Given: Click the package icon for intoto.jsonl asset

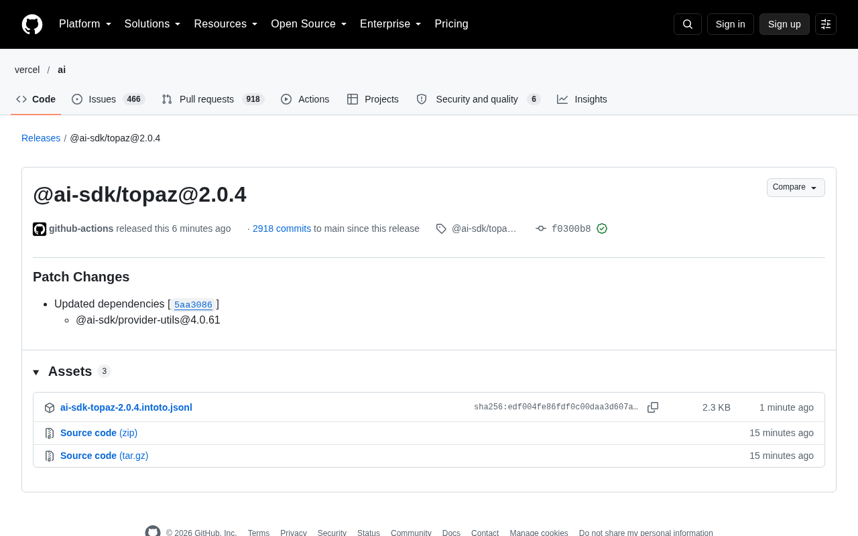Looking at the screenshot, I should 50,407.
